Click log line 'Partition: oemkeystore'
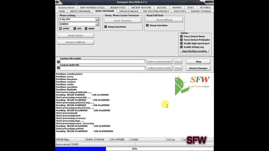Viewport: 269px width, 151px height. tap(69, 74)
